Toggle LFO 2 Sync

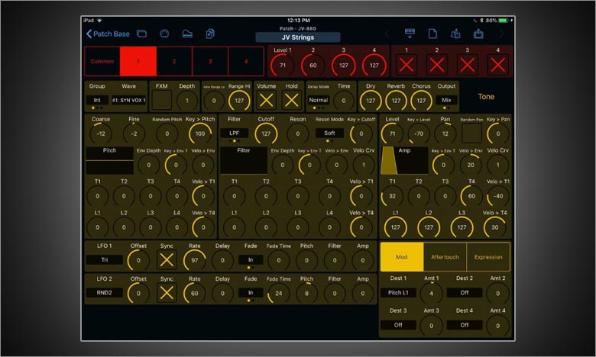(x=167, y=293)
